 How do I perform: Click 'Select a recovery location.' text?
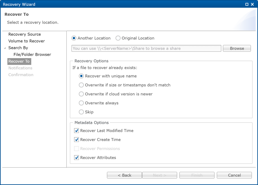33,22
